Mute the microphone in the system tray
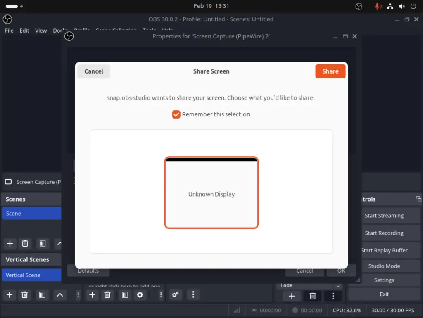This screenshot has width=423, height=318. tap(378, 6)
